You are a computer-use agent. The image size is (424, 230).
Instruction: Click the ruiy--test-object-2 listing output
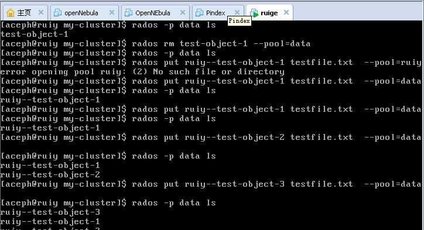(x=50, y=175)
